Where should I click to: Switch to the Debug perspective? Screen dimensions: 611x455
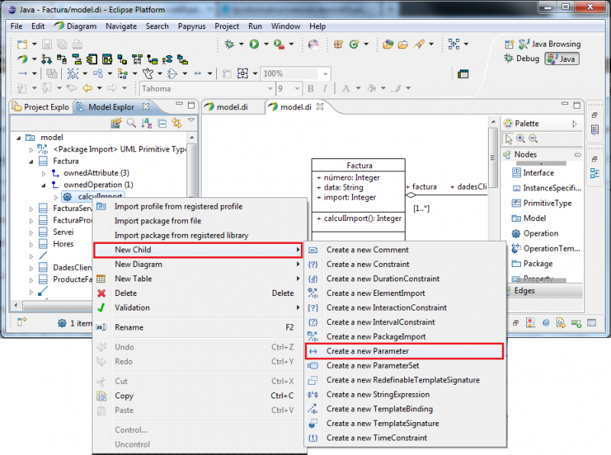[x=521, y=59]
